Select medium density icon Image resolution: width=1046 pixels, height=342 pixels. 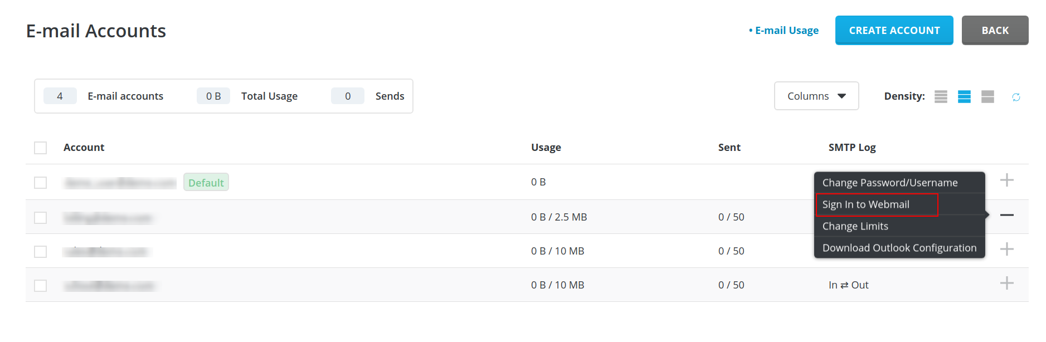[964, 97]
